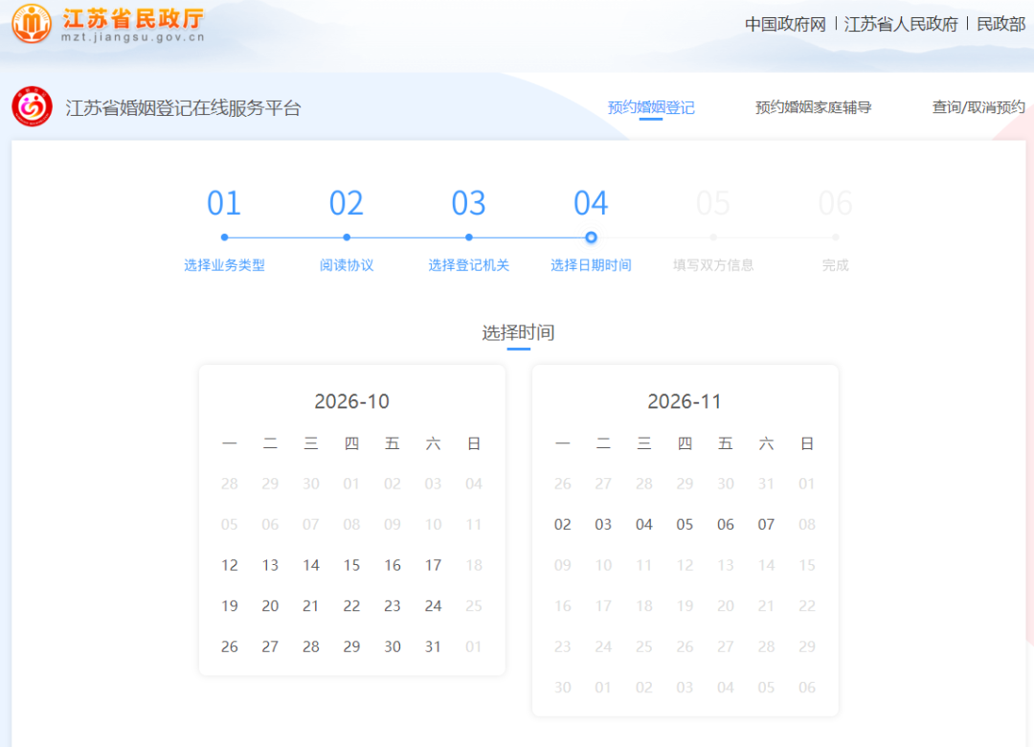
Task: Pick October 23 in the 2026-10 calendar
Action: coord(393,606)
